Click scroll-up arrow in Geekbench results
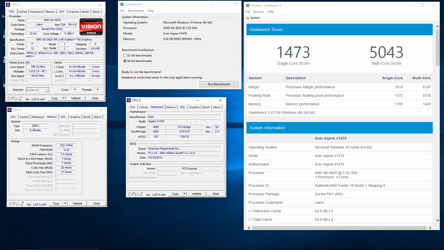The image size is (444, 250). pos(437,26)
